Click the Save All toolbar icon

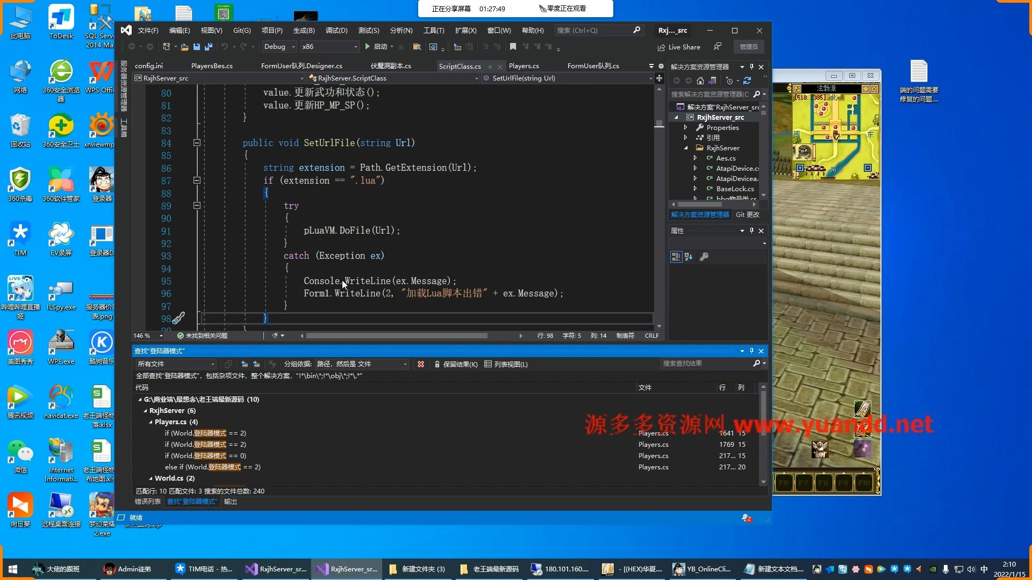[x=209, y=47]
